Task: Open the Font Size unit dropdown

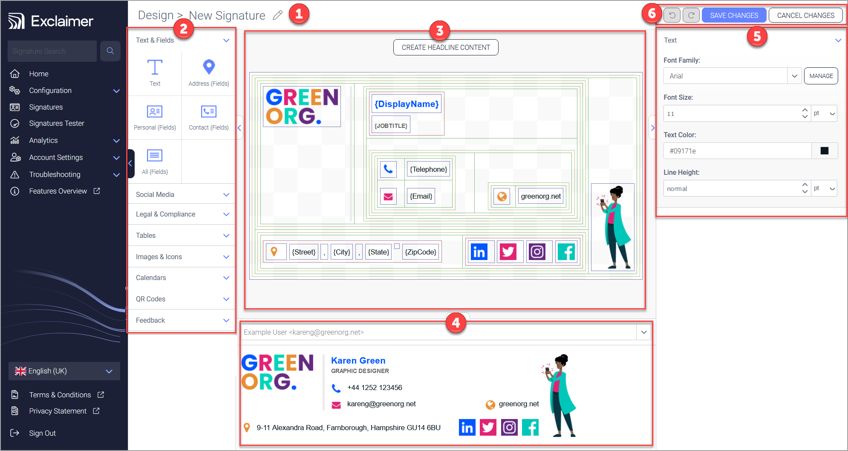Action: 824,113
